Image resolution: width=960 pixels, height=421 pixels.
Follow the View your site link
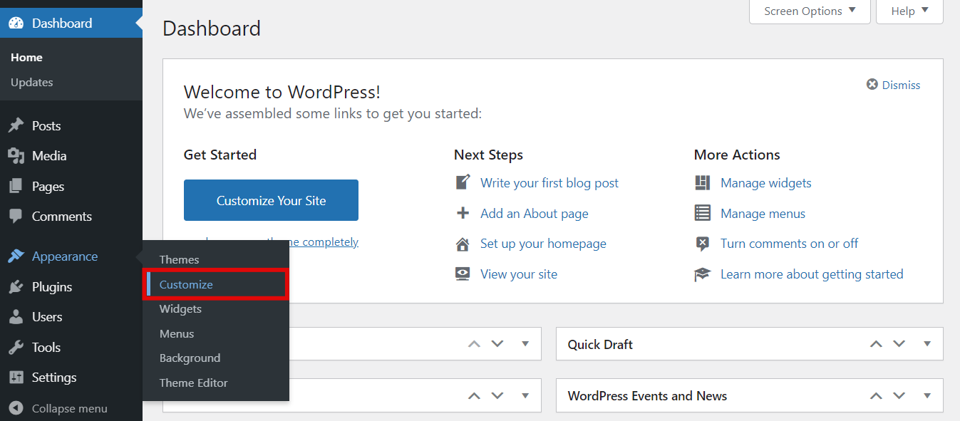coord(518,274)
